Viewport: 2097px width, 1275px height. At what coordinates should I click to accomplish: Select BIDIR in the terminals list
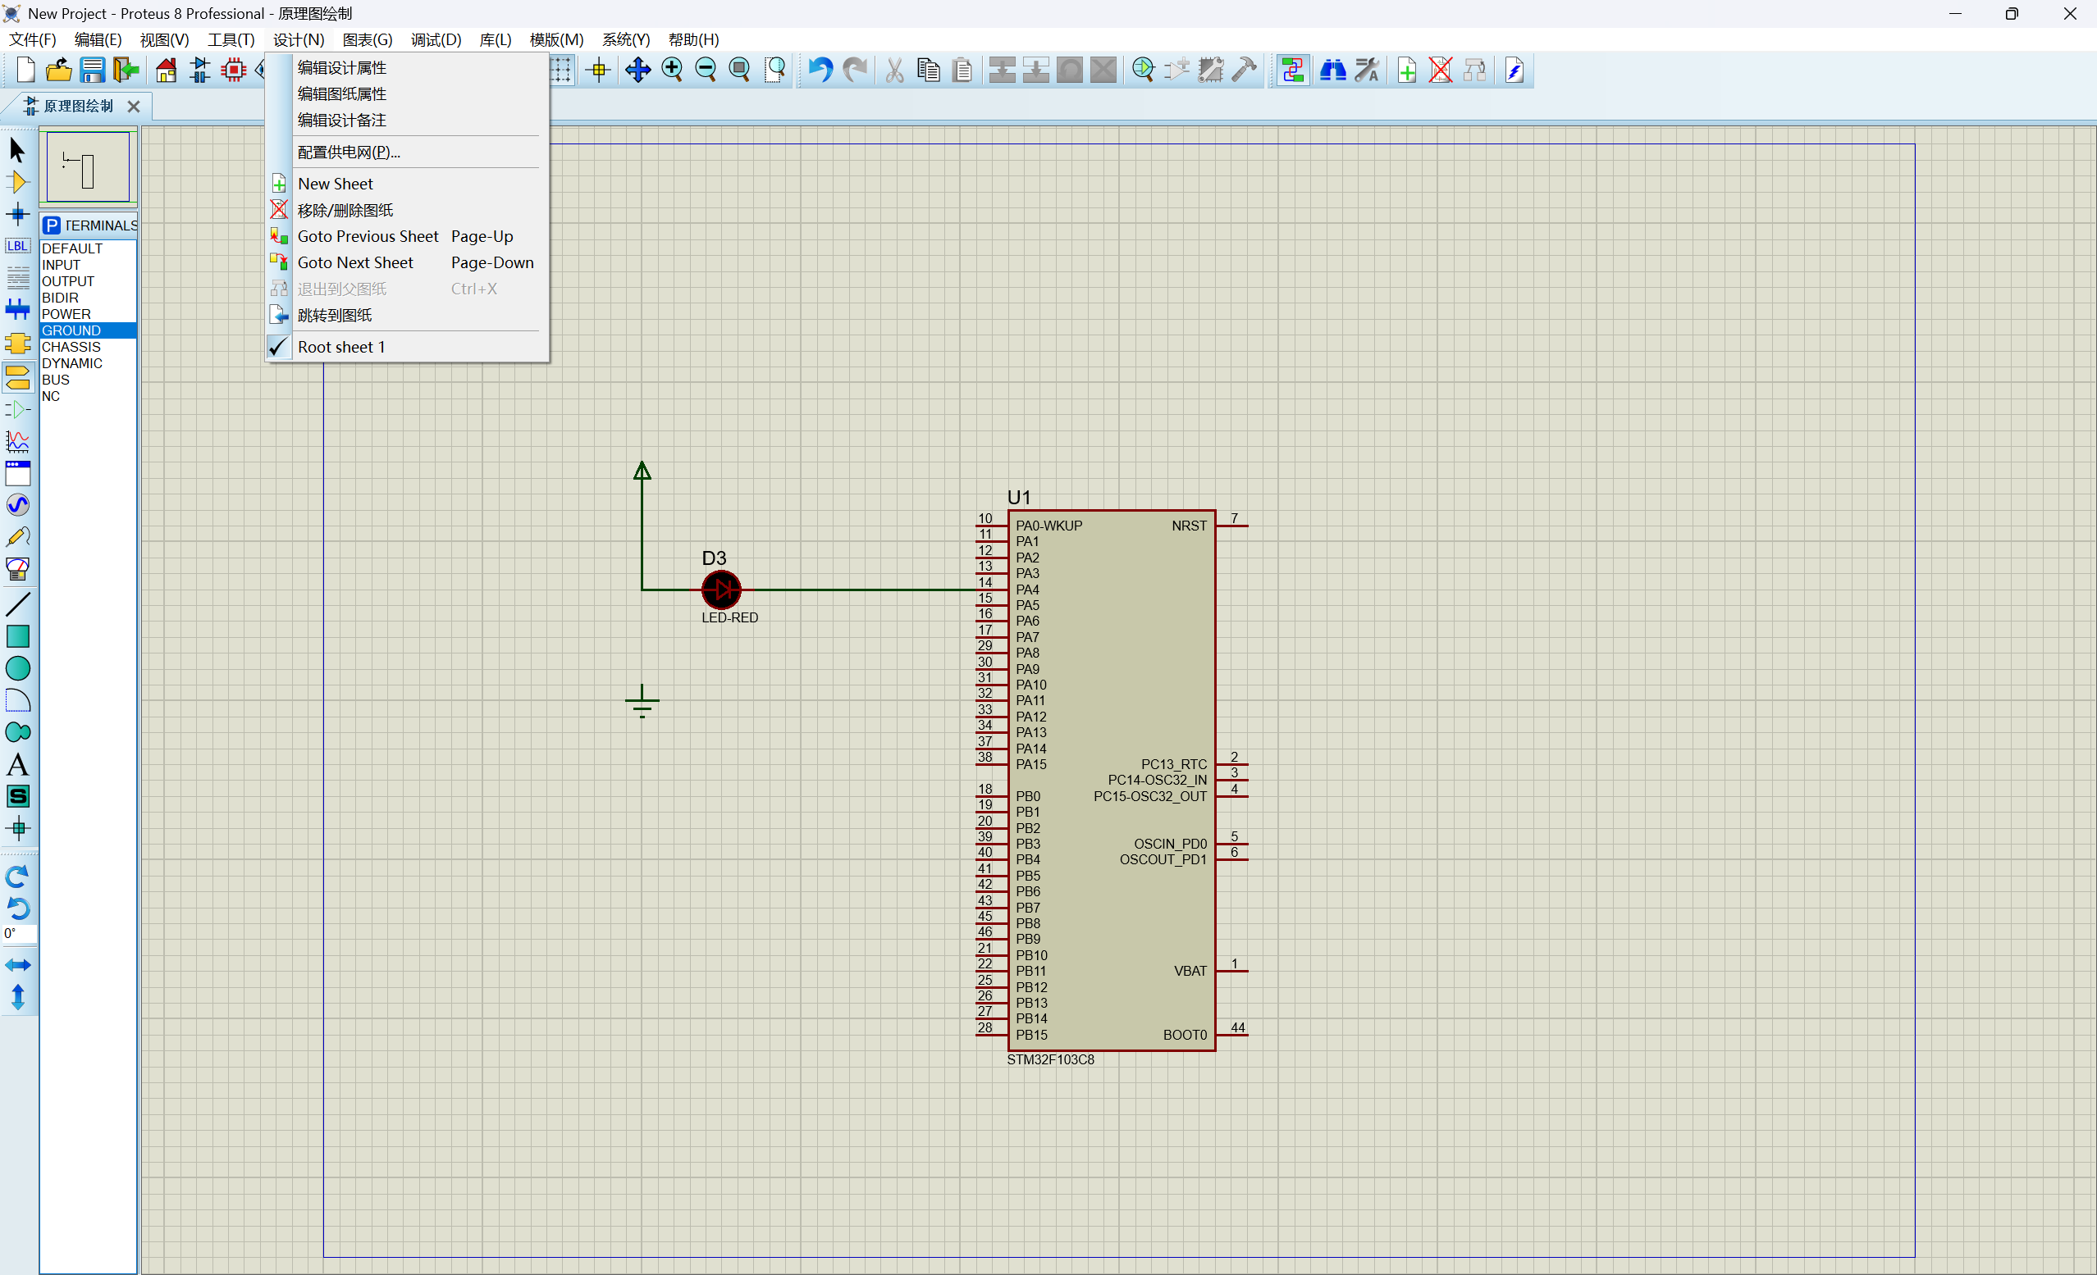click(x=89, y=298)
